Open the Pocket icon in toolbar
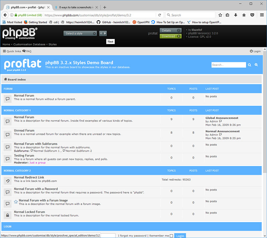The height and width of the screenshot is (238, 267). [x=252, y=15]
